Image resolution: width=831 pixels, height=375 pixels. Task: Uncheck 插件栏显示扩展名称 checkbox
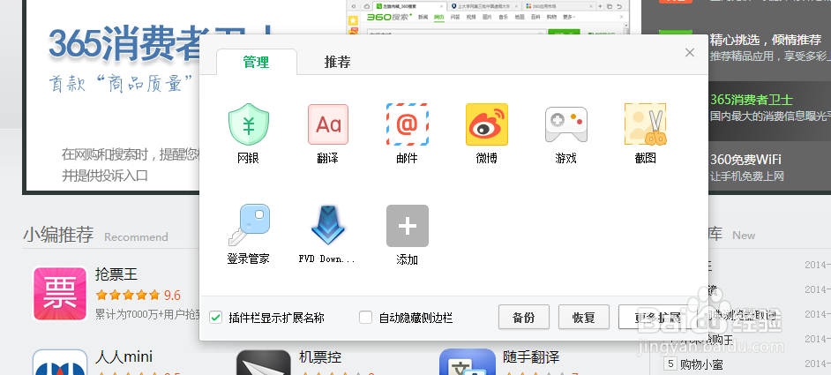coord(215,317)
